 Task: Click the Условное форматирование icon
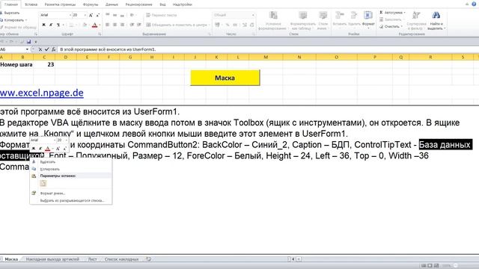(x=273, y=15)
